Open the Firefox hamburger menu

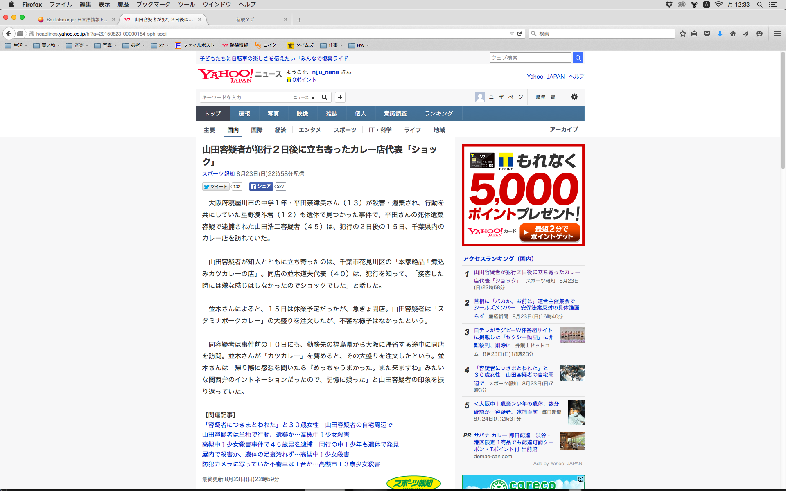(777, 34)
